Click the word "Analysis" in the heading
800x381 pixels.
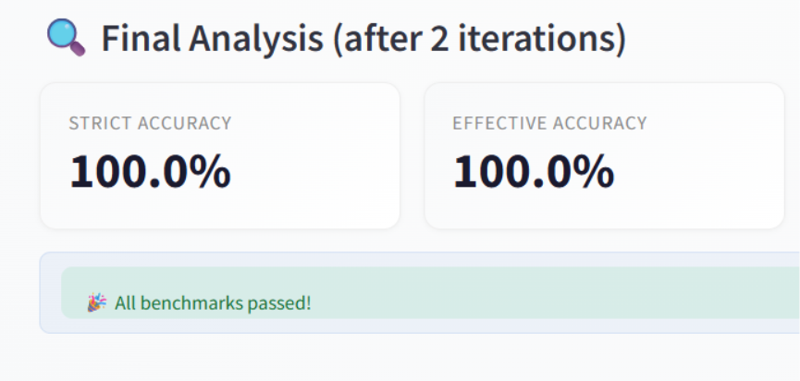click(x=253, y=39)
